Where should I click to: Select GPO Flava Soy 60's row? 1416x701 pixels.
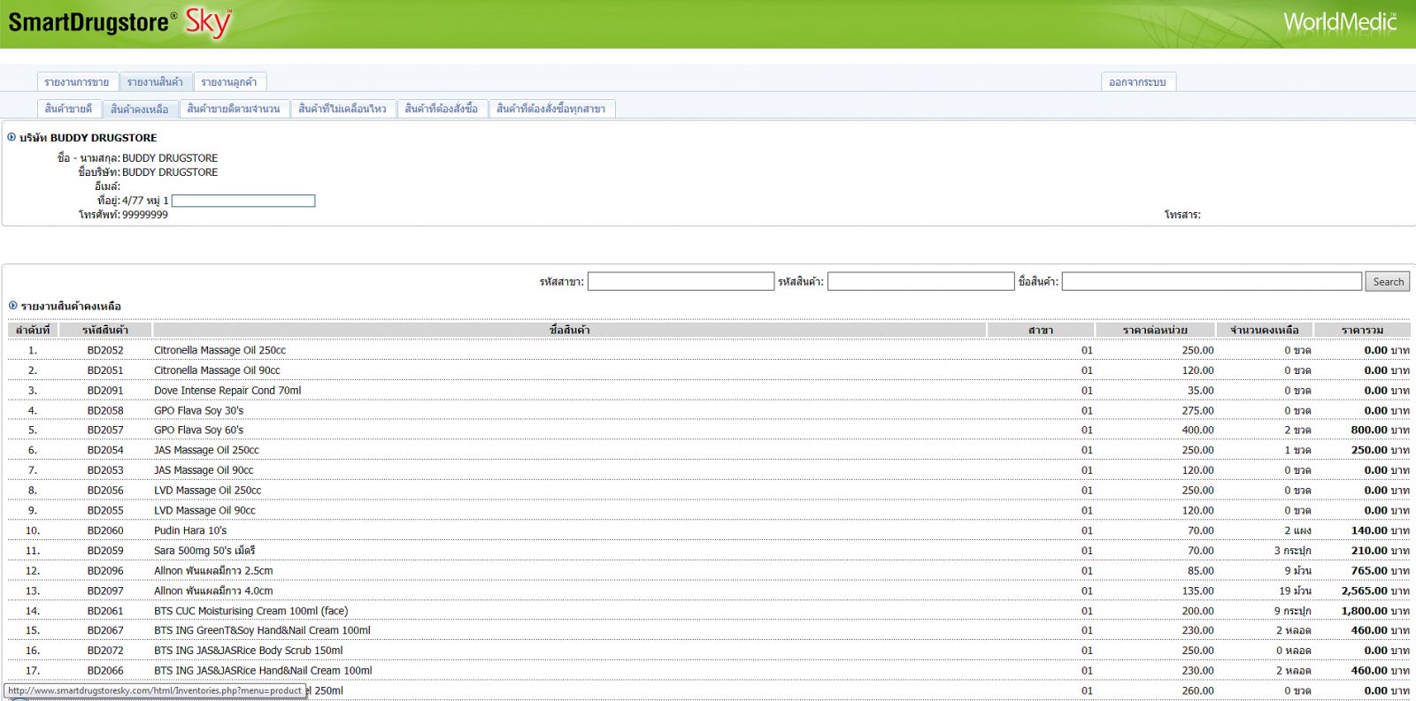pyautogui.click(x=708, y=430)
